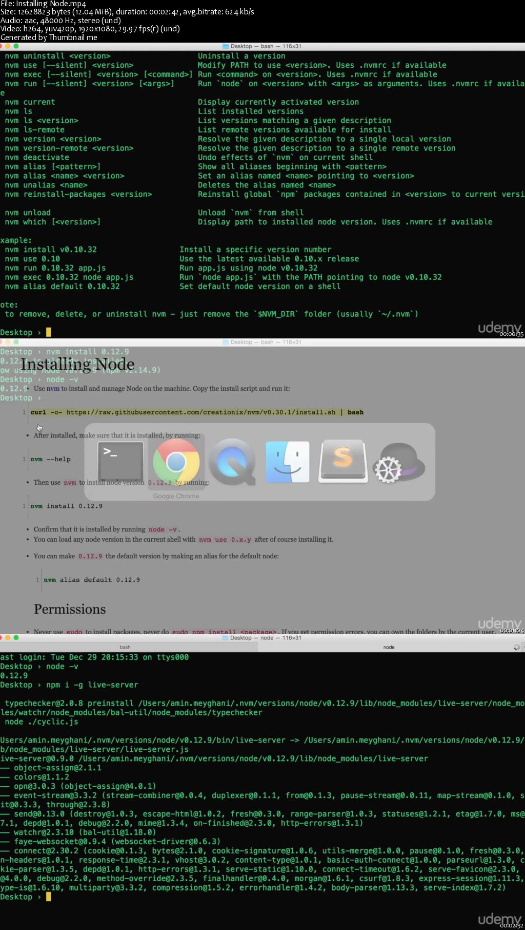This screenshot has width=525, height=930.
Task: Select Google Chrome in the app switcher
Action: (176, 462)
